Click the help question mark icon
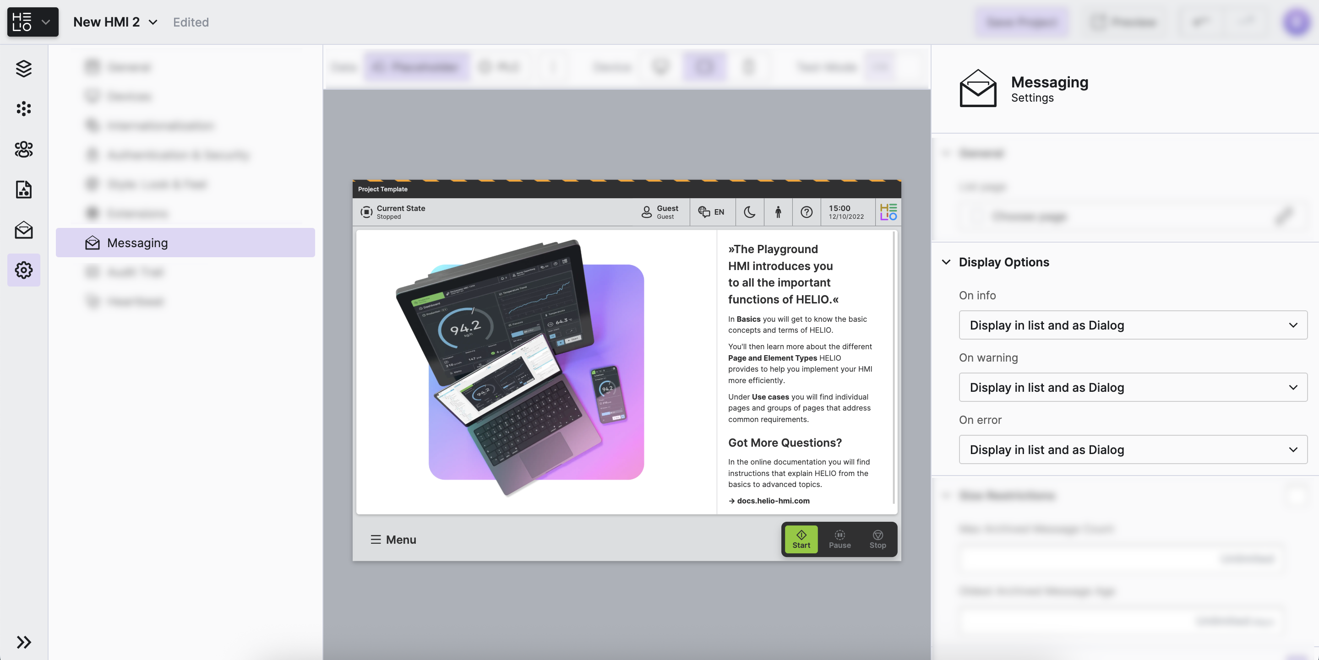Screen dimensions: 1319x660 (x=807, y=212)
